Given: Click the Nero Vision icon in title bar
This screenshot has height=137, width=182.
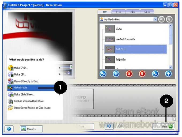Looking at the screenshot, I should (5, 5).
